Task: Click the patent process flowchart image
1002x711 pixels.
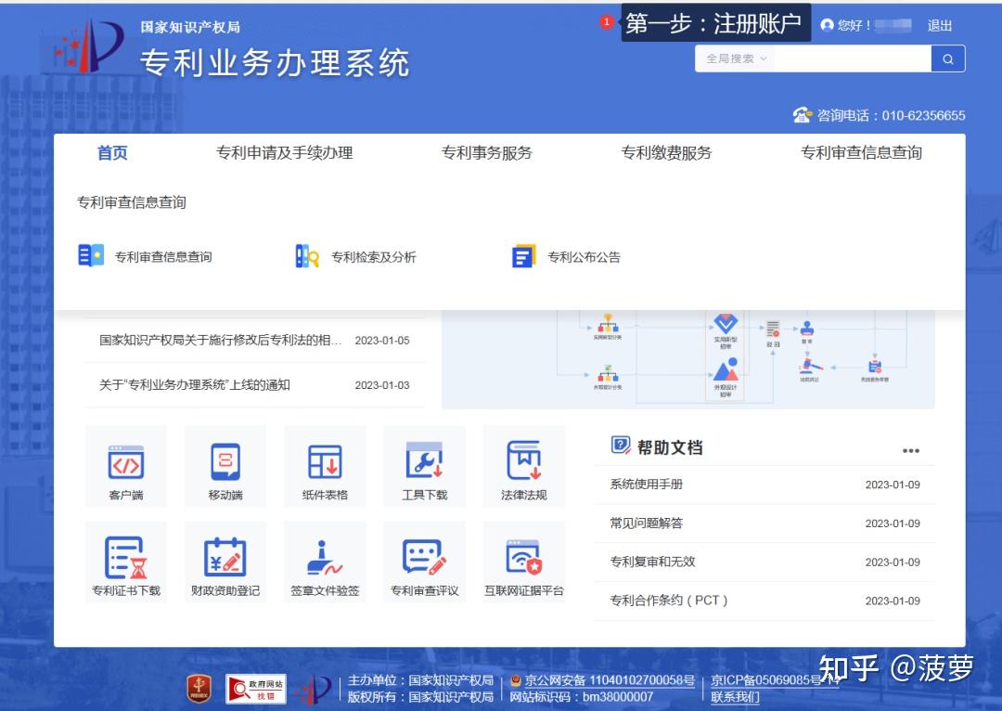Action: point(688,359)
